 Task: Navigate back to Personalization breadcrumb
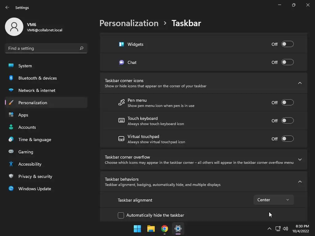[129, 23]
